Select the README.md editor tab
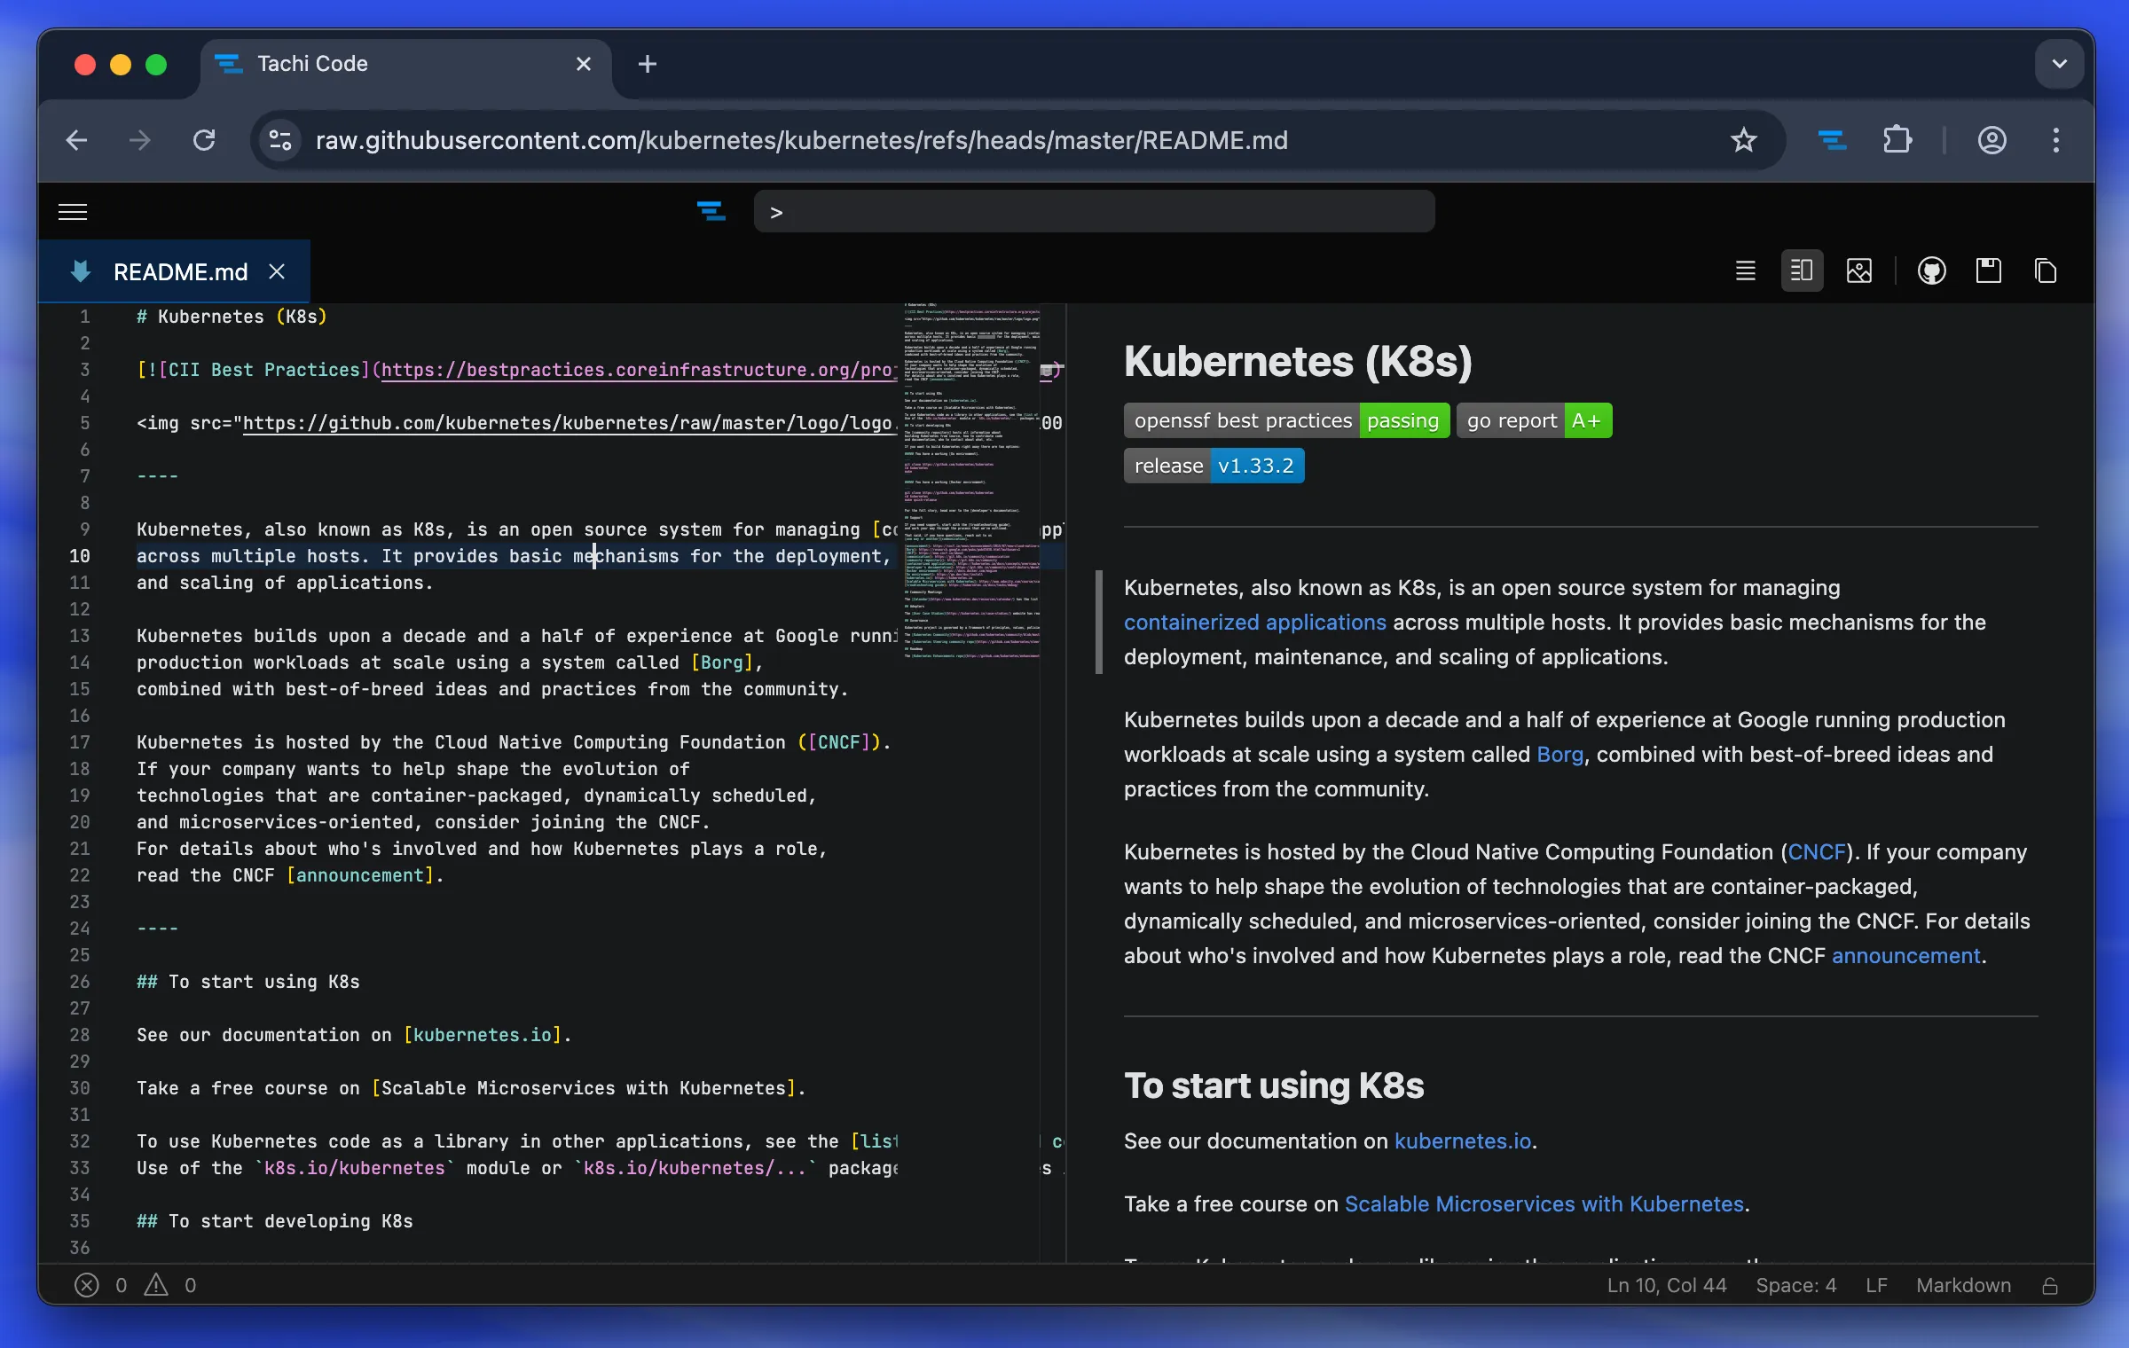Image resolution: width=2129 pixels, height=1348 pixels. coord(180,272)
